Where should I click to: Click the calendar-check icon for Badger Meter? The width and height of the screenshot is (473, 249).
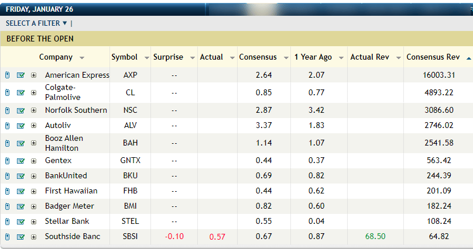coord(20,206)
